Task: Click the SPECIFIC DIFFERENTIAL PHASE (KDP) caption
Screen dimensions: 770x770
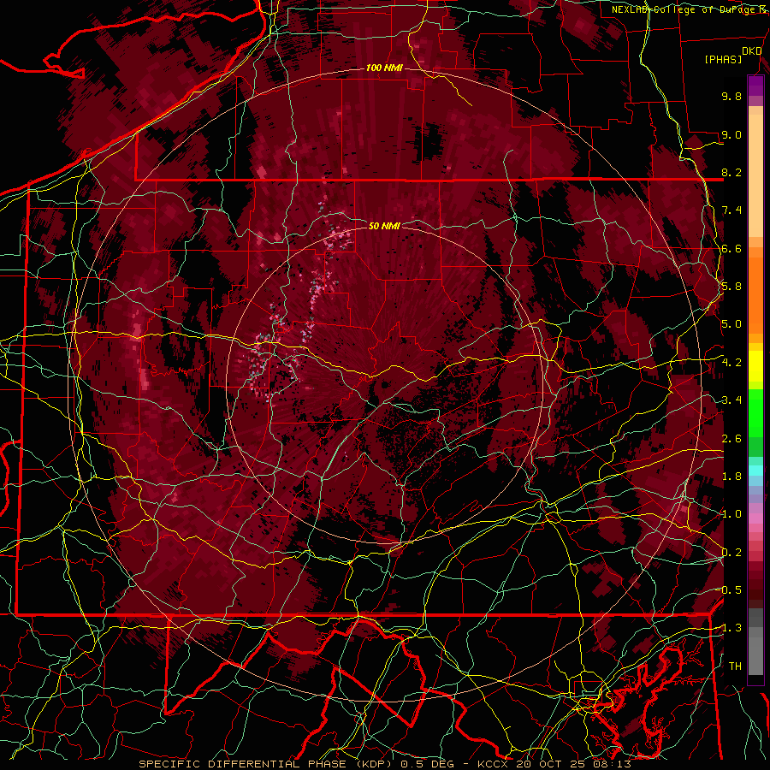Action: tap(267, 764)
